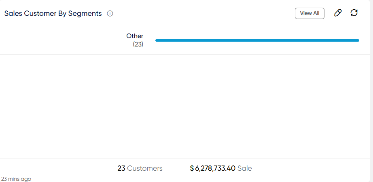Viewport: 373px width, 182px height.
Task: Click the Sales Customer By Segments title
Action: 53,14
